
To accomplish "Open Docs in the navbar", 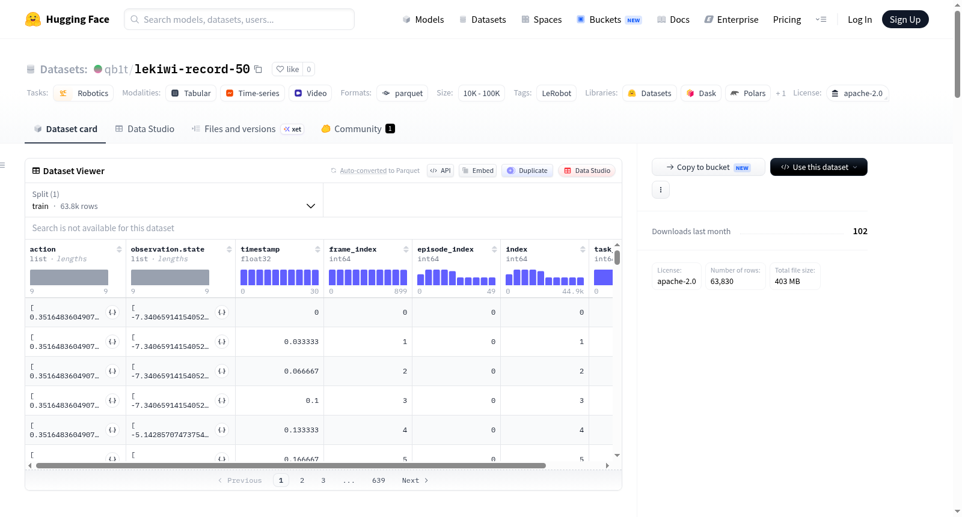I will point(673,19).
